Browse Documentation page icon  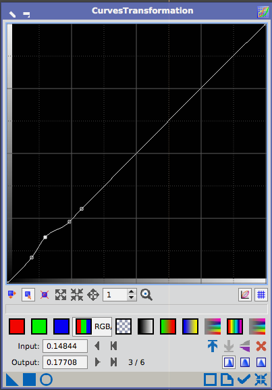pos(227,380)
